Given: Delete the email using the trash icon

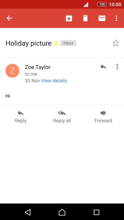Looking at the screenshot, I should click(x=85, y=18).
